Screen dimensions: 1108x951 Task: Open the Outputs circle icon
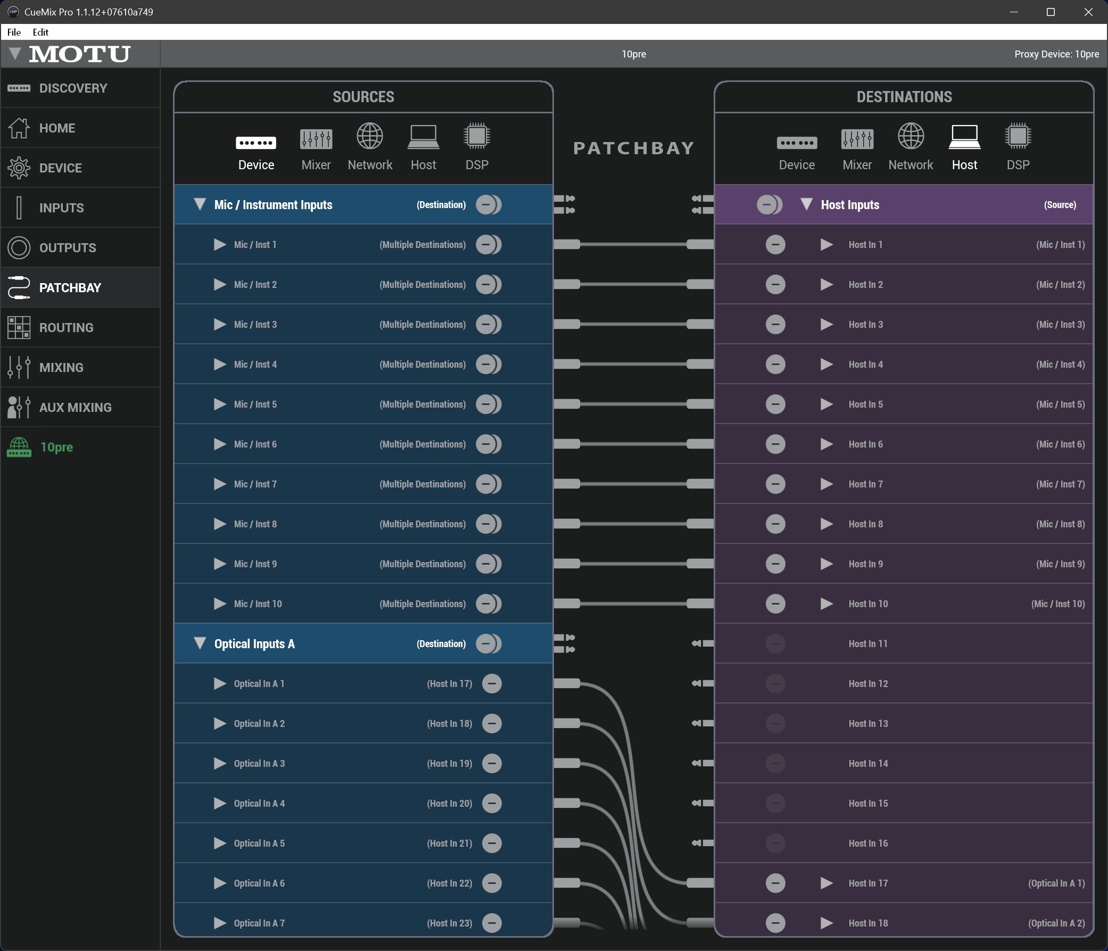[19, 247]
